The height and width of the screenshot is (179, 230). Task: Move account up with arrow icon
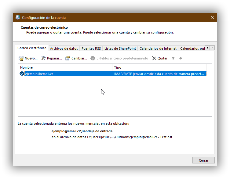(x=173, y=58)
